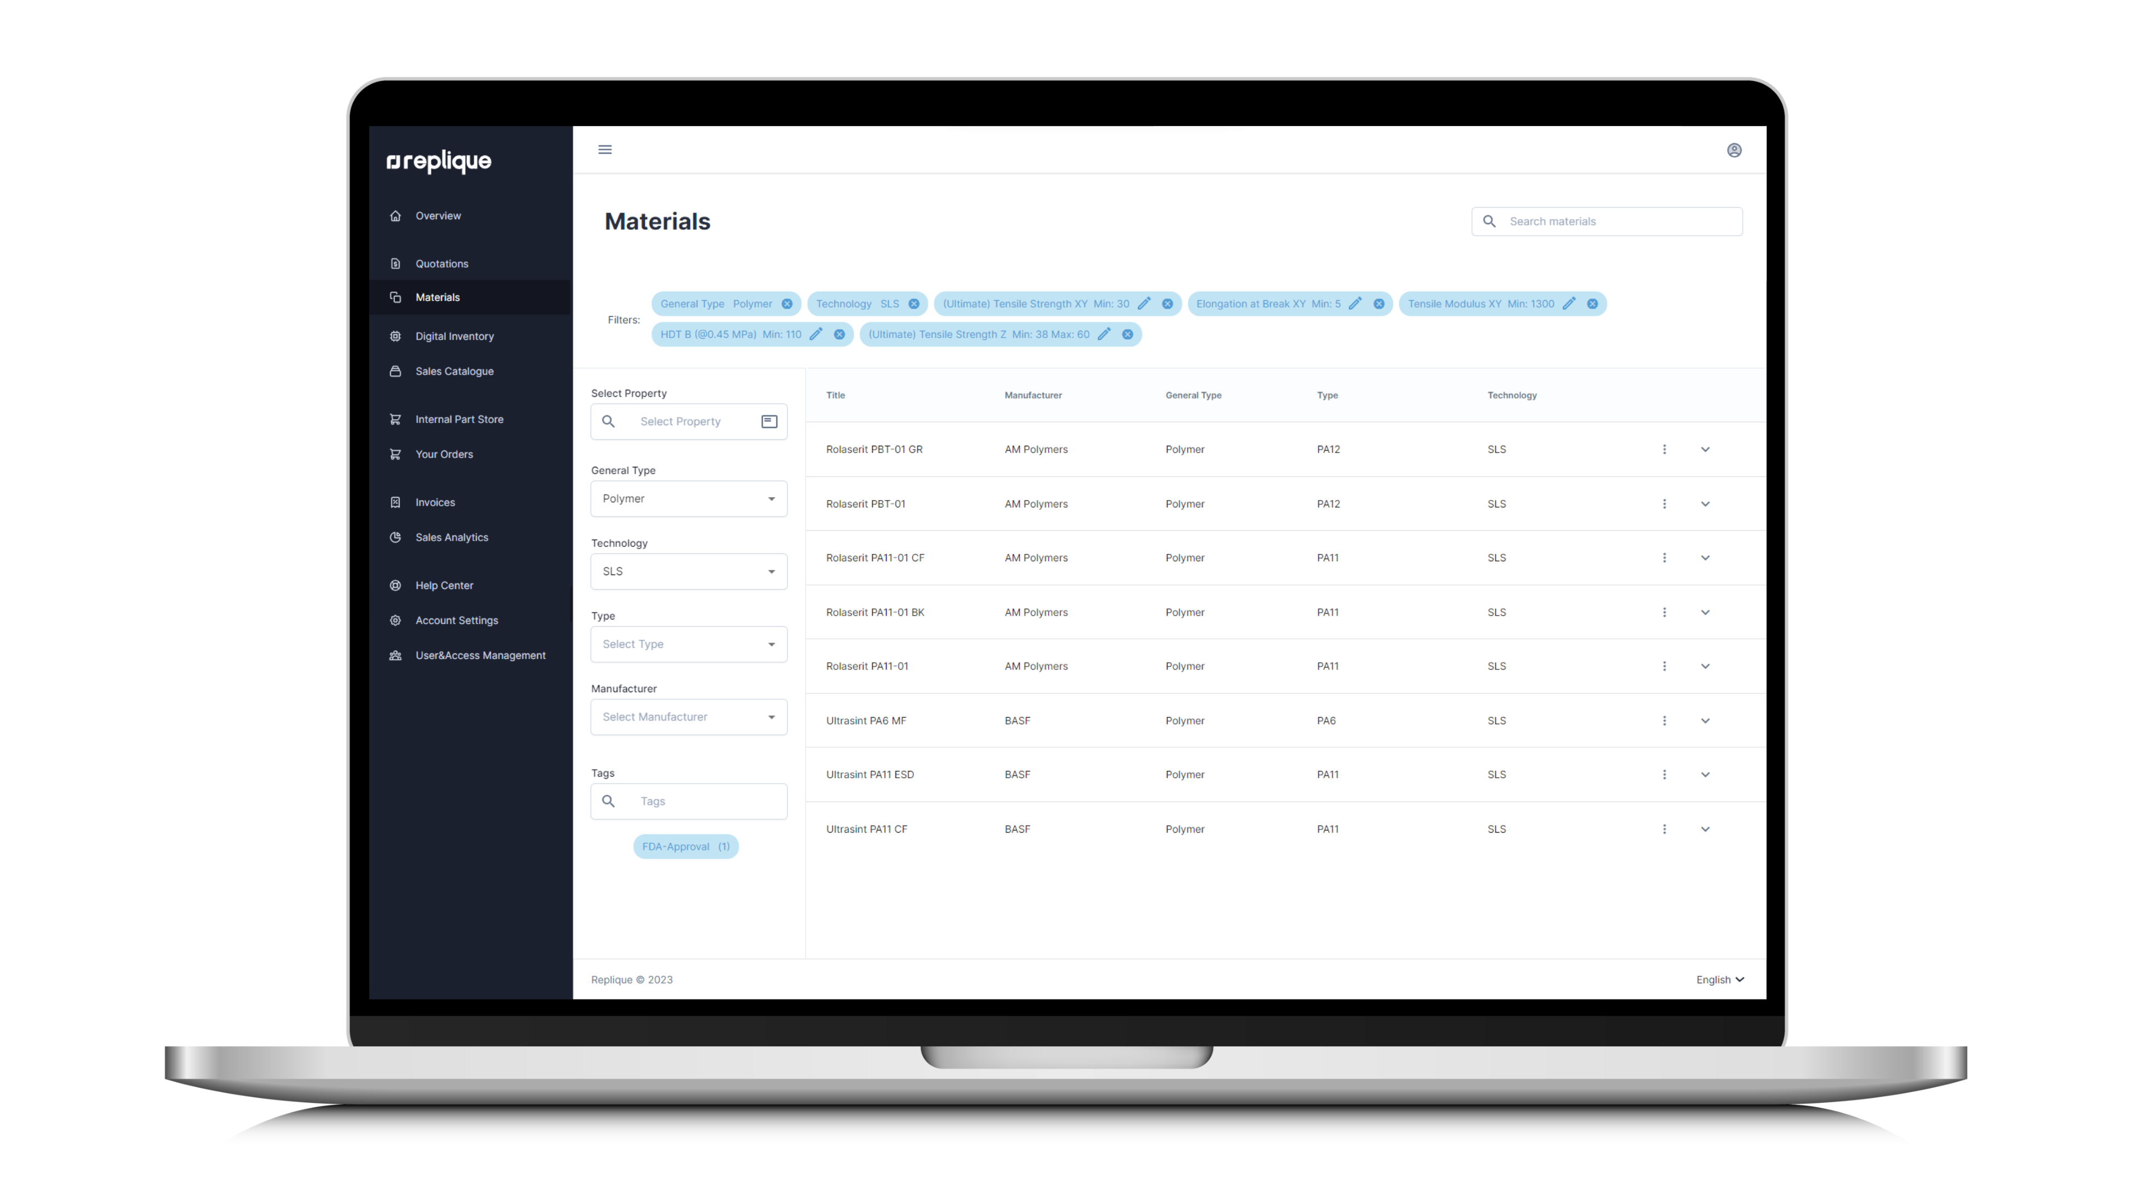Click the Quotations menu item
The image size is (2132, 1199).
click(441, 262)
